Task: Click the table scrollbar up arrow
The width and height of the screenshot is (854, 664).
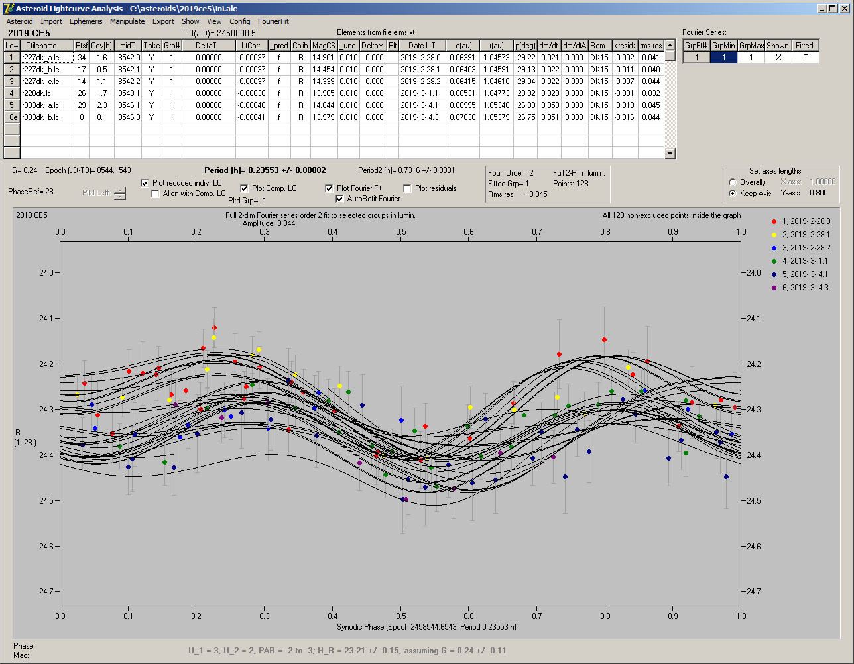Action: click(670, 45)
